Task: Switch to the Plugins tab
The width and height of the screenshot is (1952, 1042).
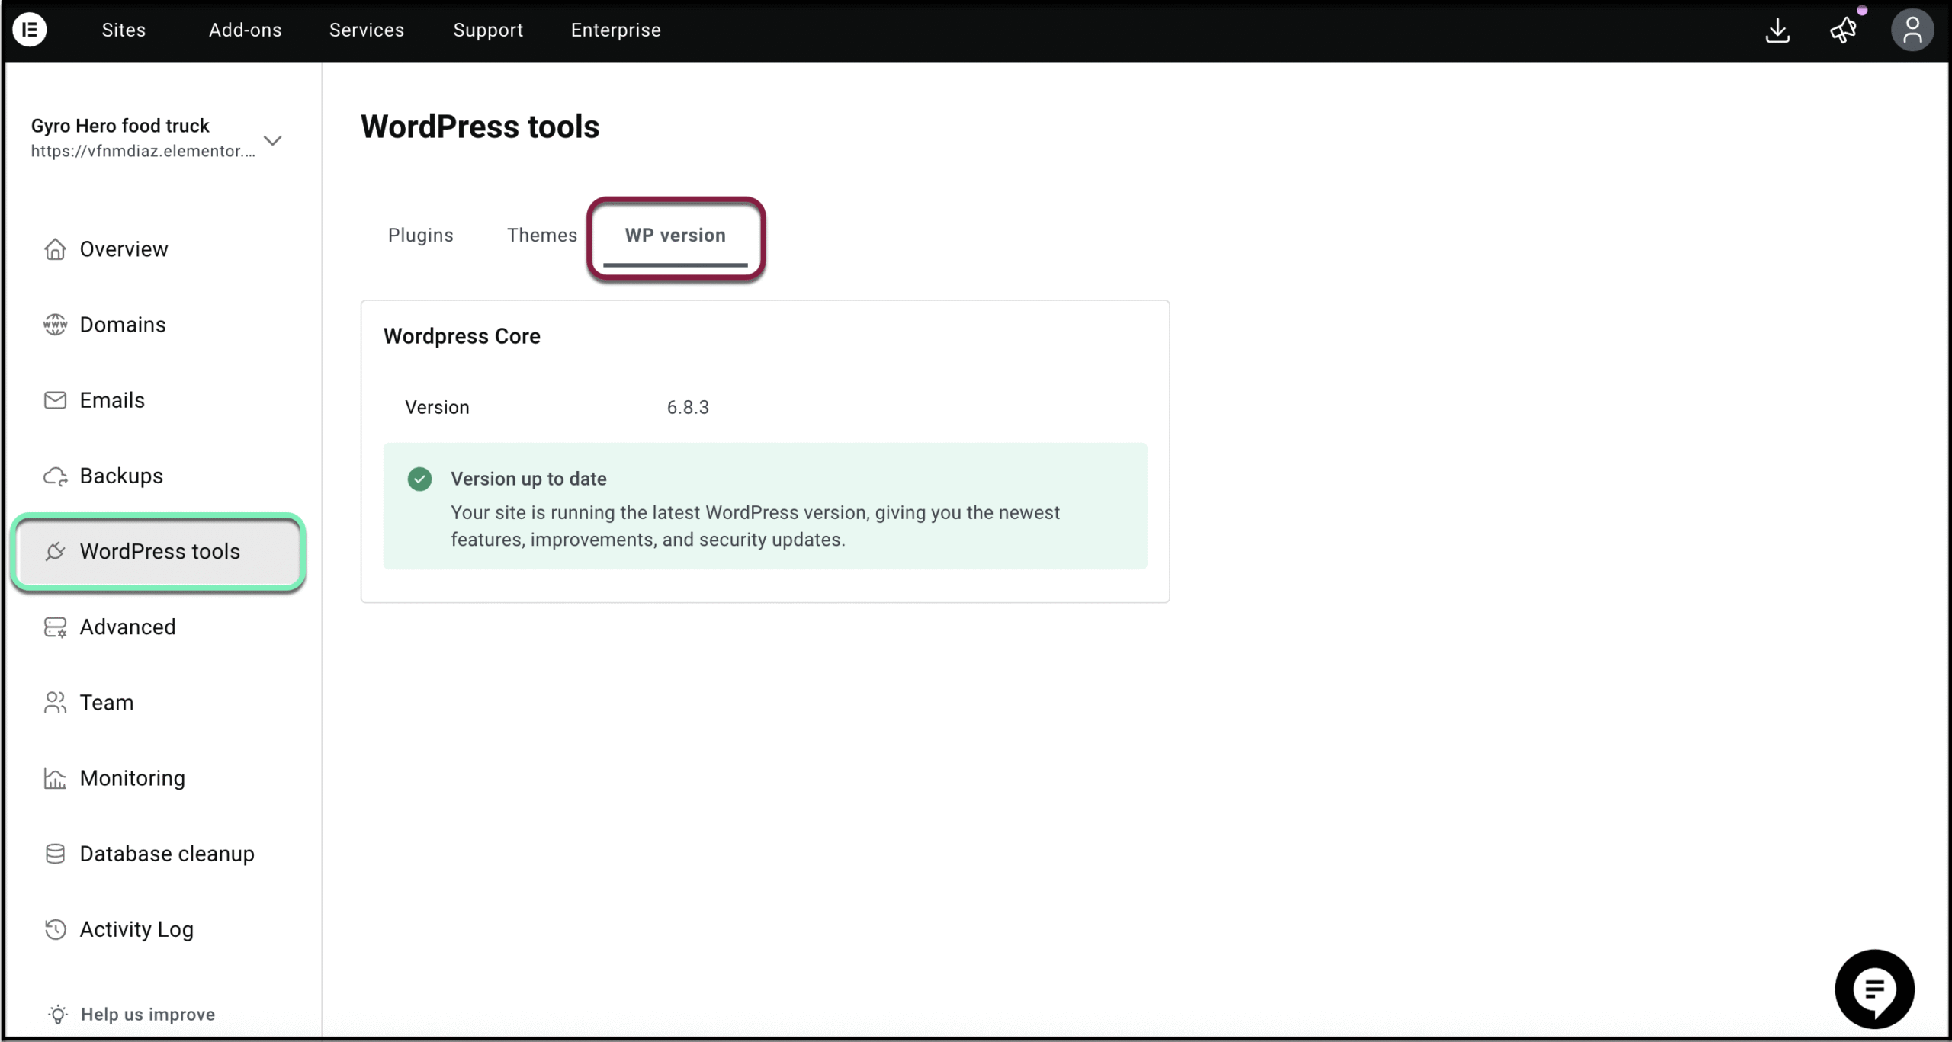Action: (x=420, y=236)
